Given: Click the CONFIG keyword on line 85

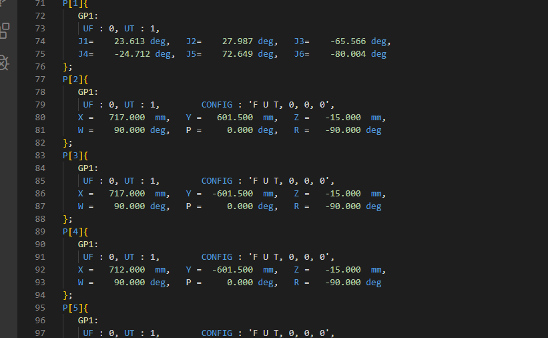Looking at the screenshot, I should [217, 181].
